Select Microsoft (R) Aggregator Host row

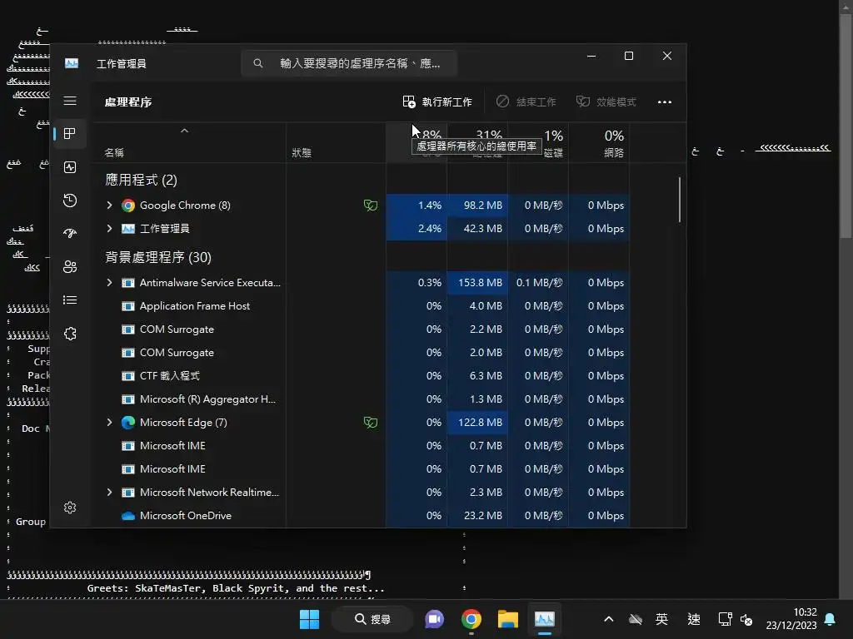(362, 399)
